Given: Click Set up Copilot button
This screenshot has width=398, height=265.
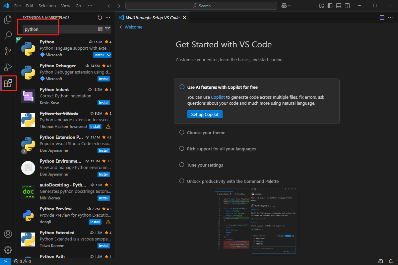Looking at the screenshot, I should (205, 114).
